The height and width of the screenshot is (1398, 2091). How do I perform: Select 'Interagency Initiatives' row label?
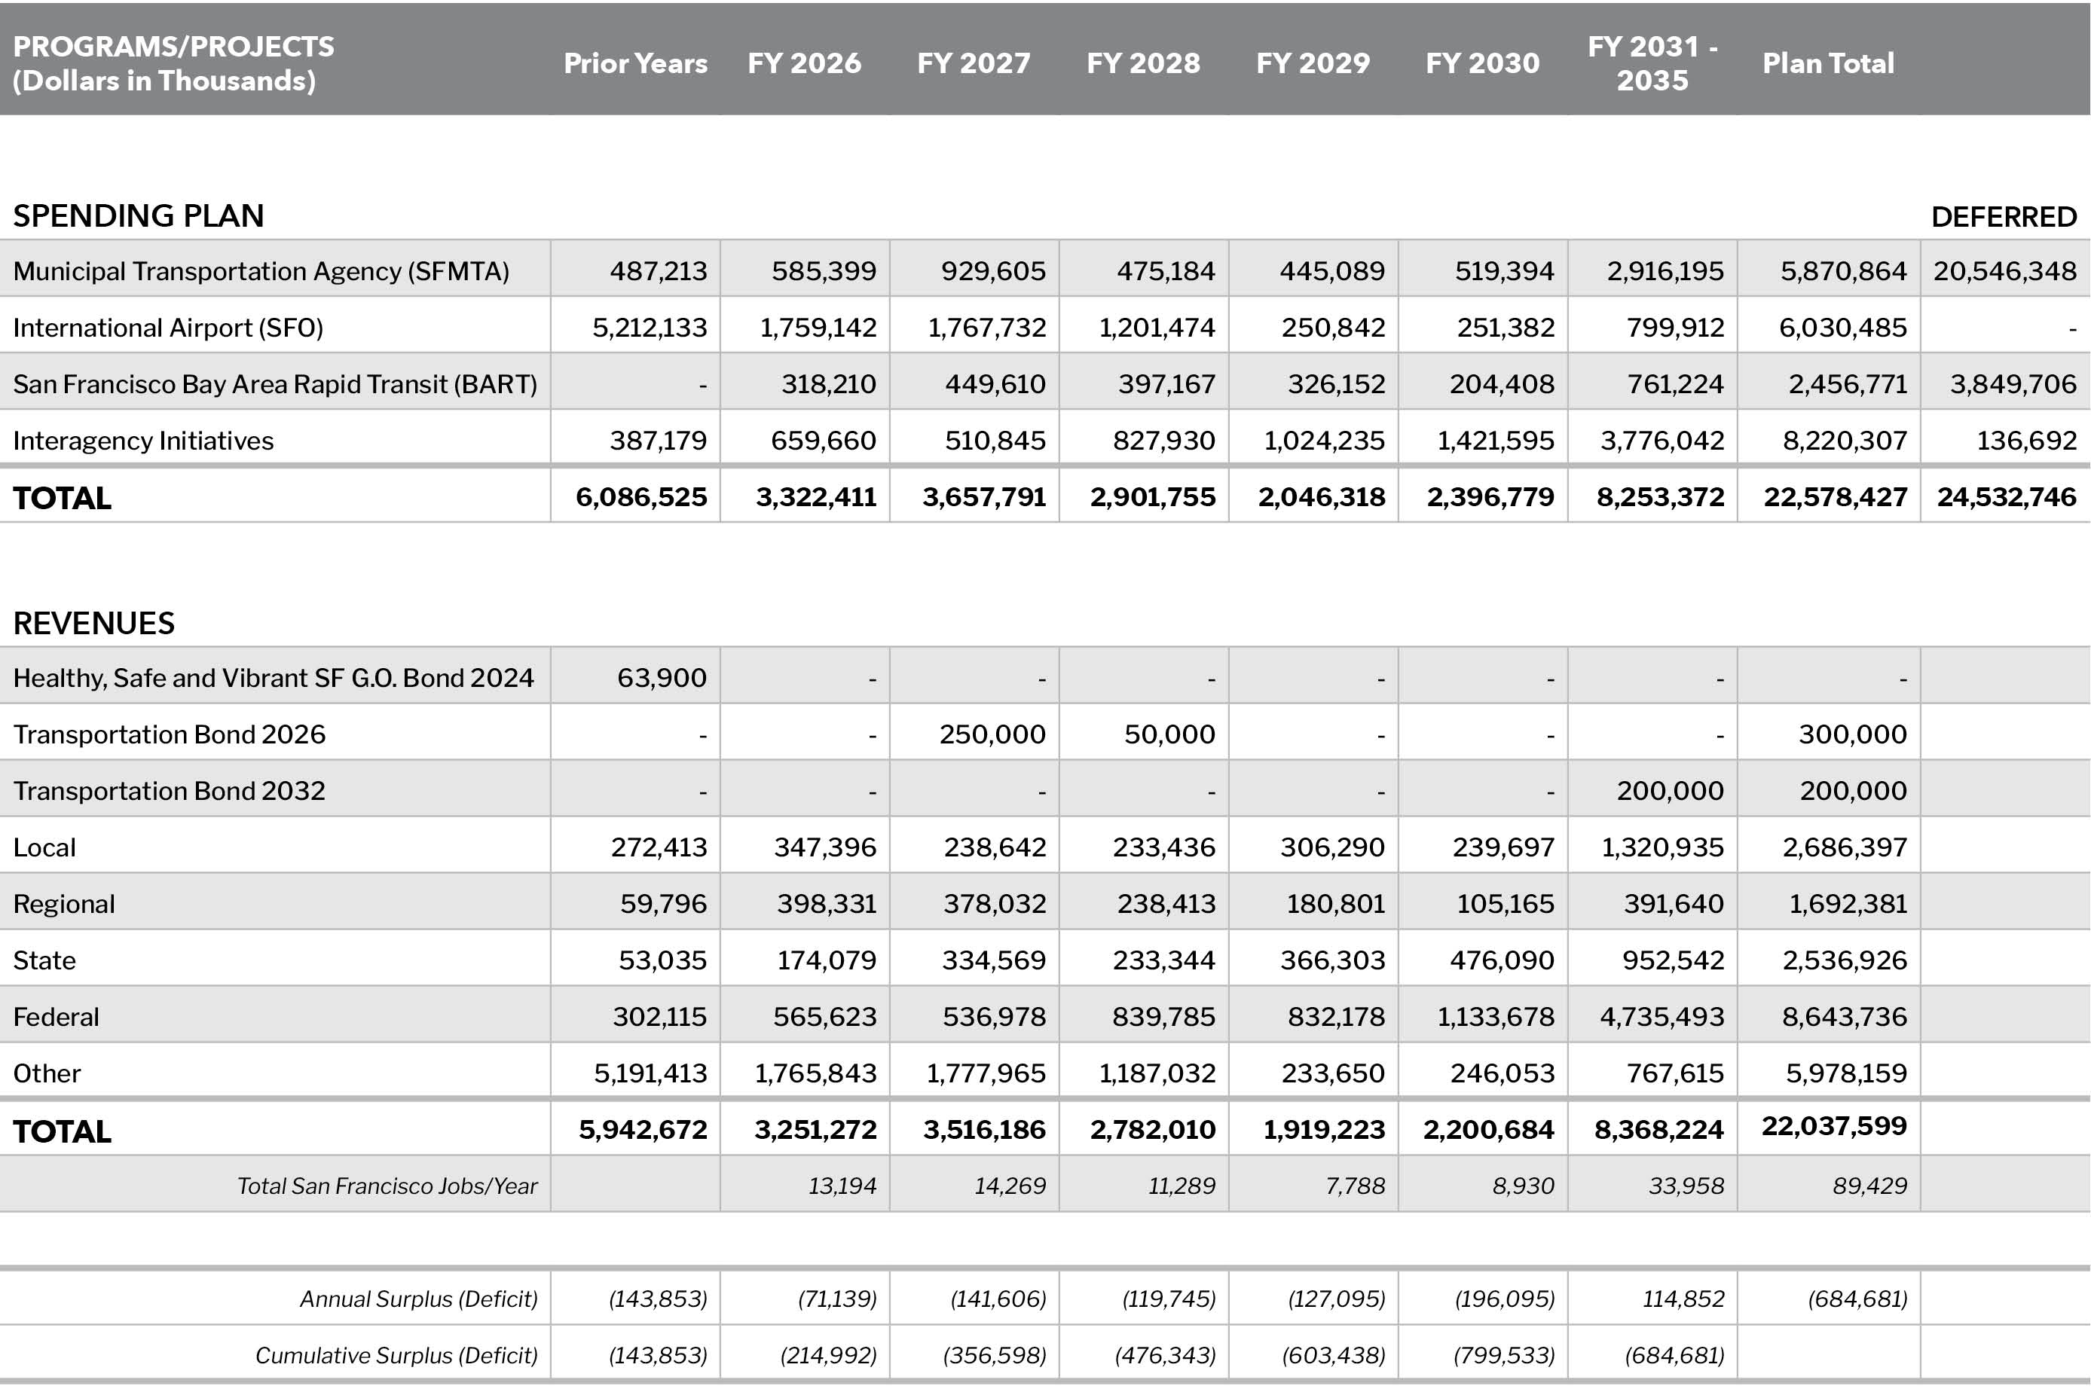(x=142, y=441)
